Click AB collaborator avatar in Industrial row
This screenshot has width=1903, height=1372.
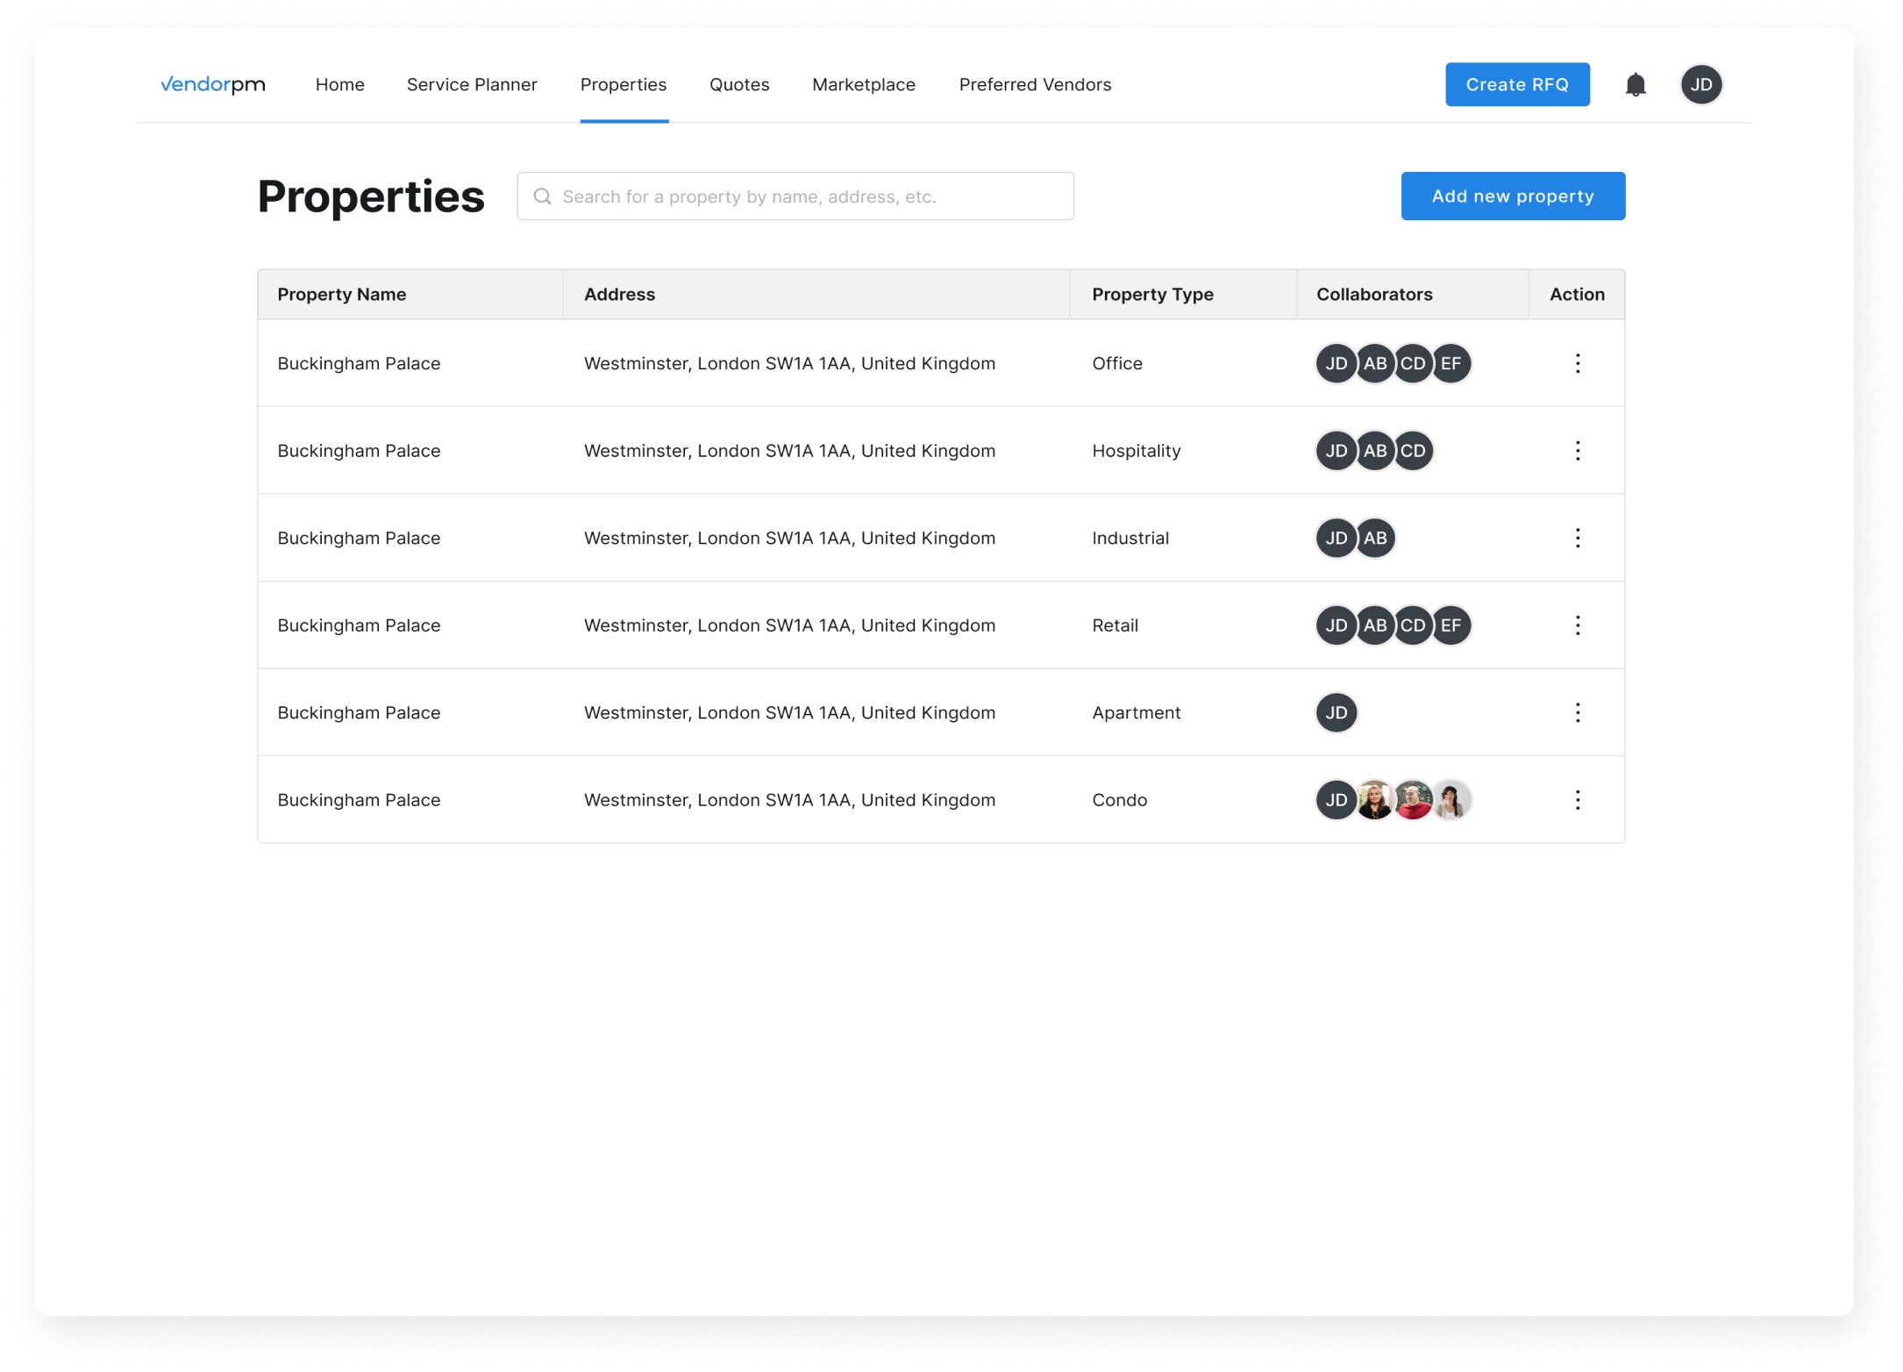(x=1375, y=538)
